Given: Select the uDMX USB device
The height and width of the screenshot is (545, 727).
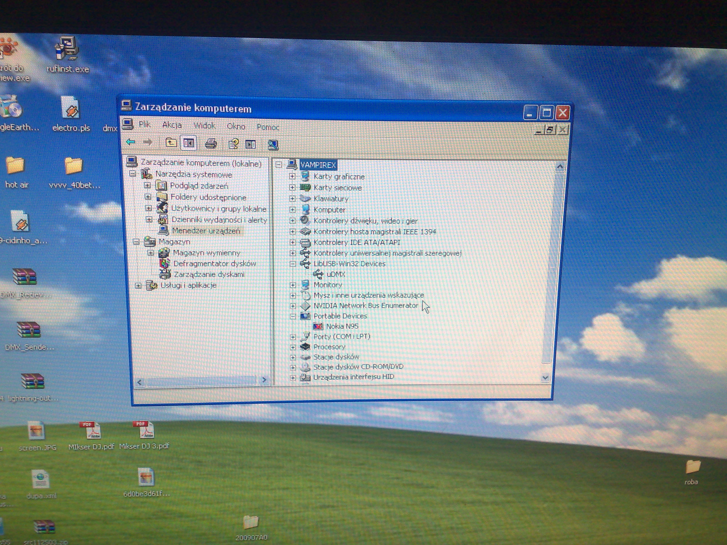Looking at the screenshot, I should 335,274.
